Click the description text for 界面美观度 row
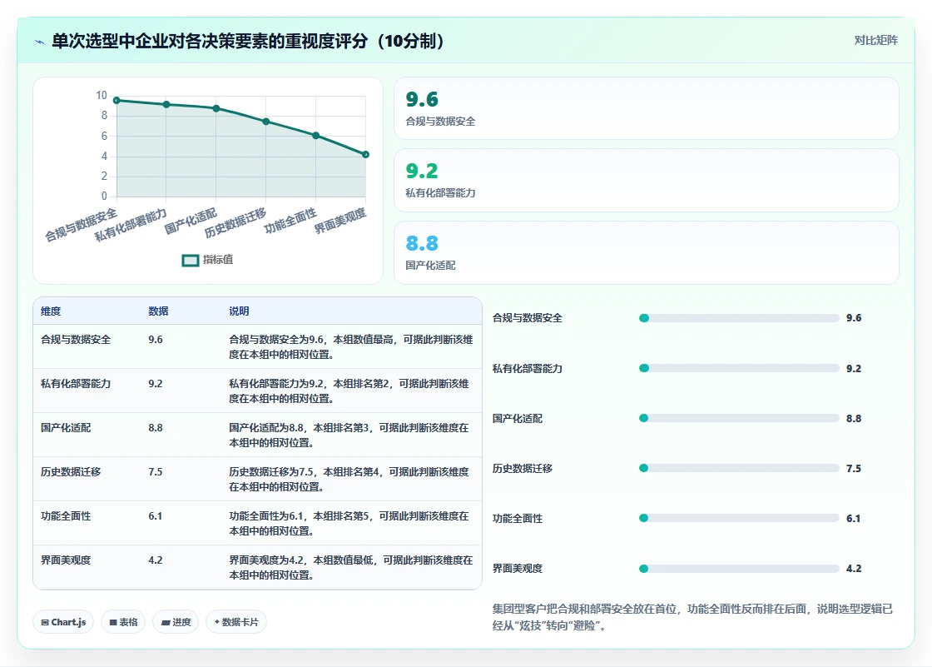This screenshot has height=667, width=932. click(350, 568)
